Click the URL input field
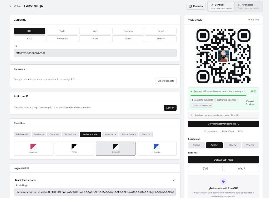This screenshot has width=269, height=198. 95,53
